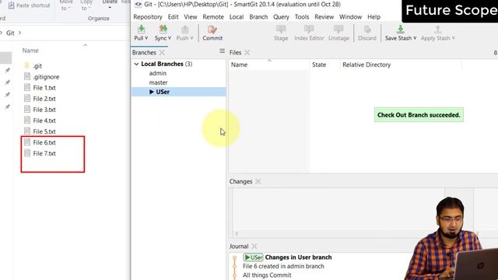Open the Index Editor tool

point(309,33)
